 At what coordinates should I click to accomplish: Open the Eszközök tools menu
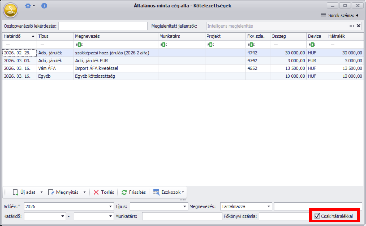point(169,192)
